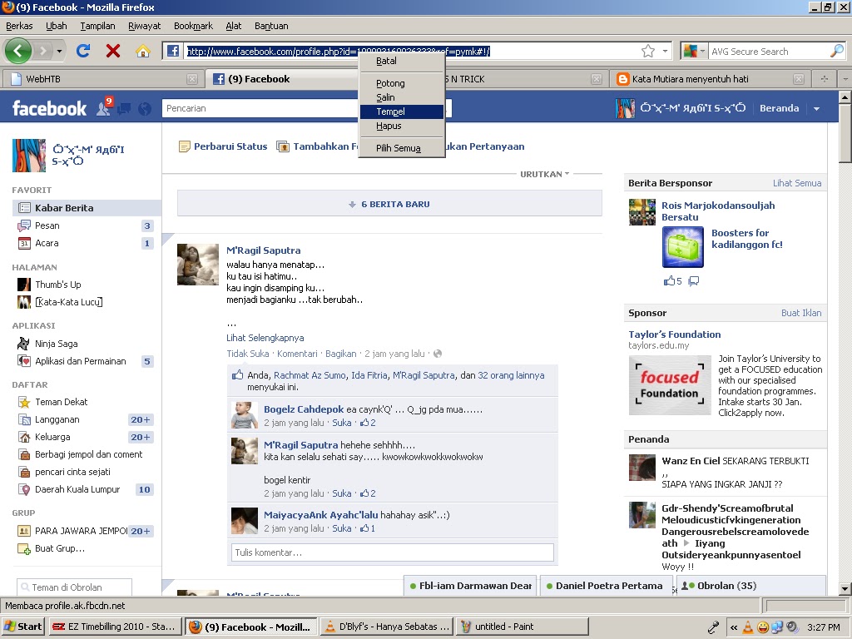Open Start menu on taskbar
The image size is (852, 639).
[x=22, y=627]
